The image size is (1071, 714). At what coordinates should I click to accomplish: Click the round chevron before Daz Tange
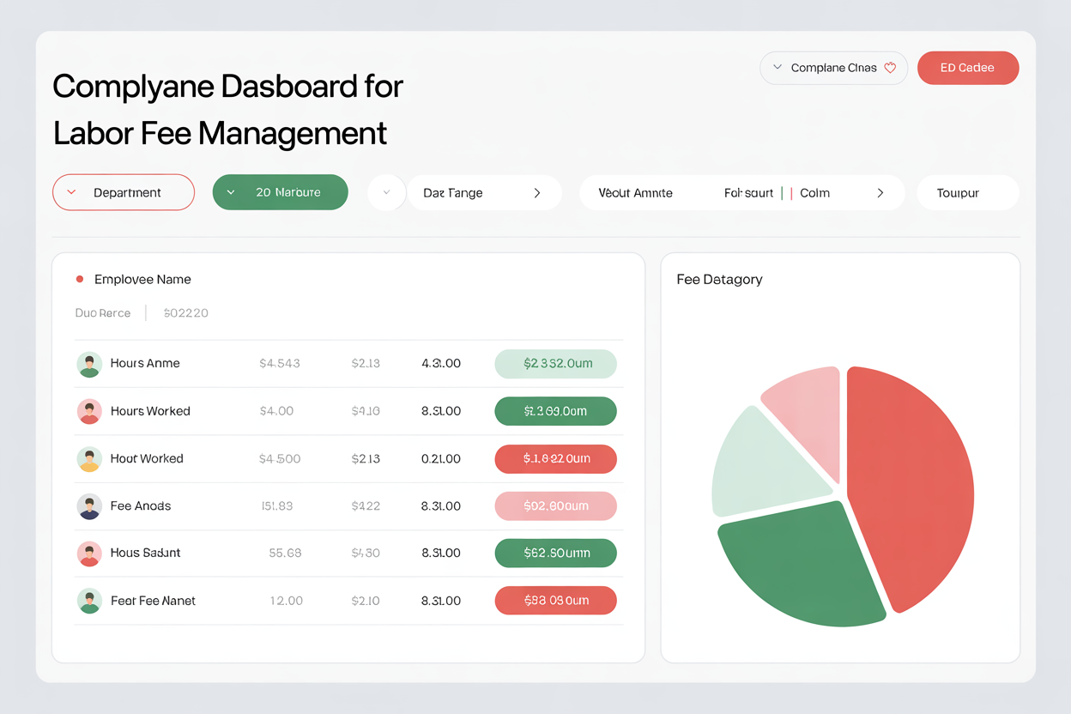[x=386, y=193]
